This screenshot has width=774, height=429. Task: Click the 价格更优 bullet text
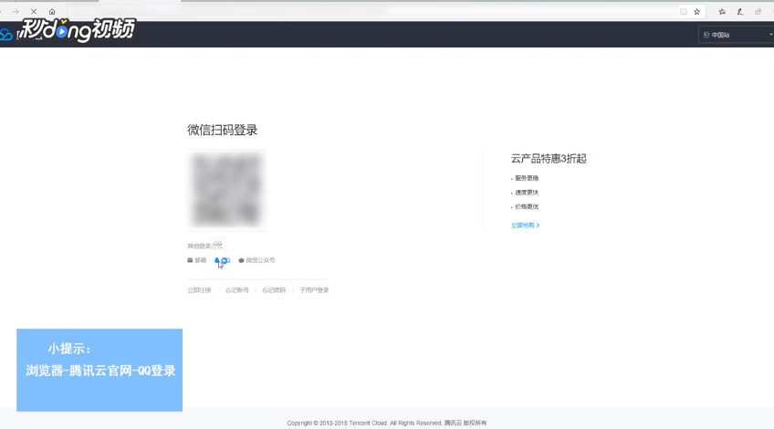click(x=527, y=207)
